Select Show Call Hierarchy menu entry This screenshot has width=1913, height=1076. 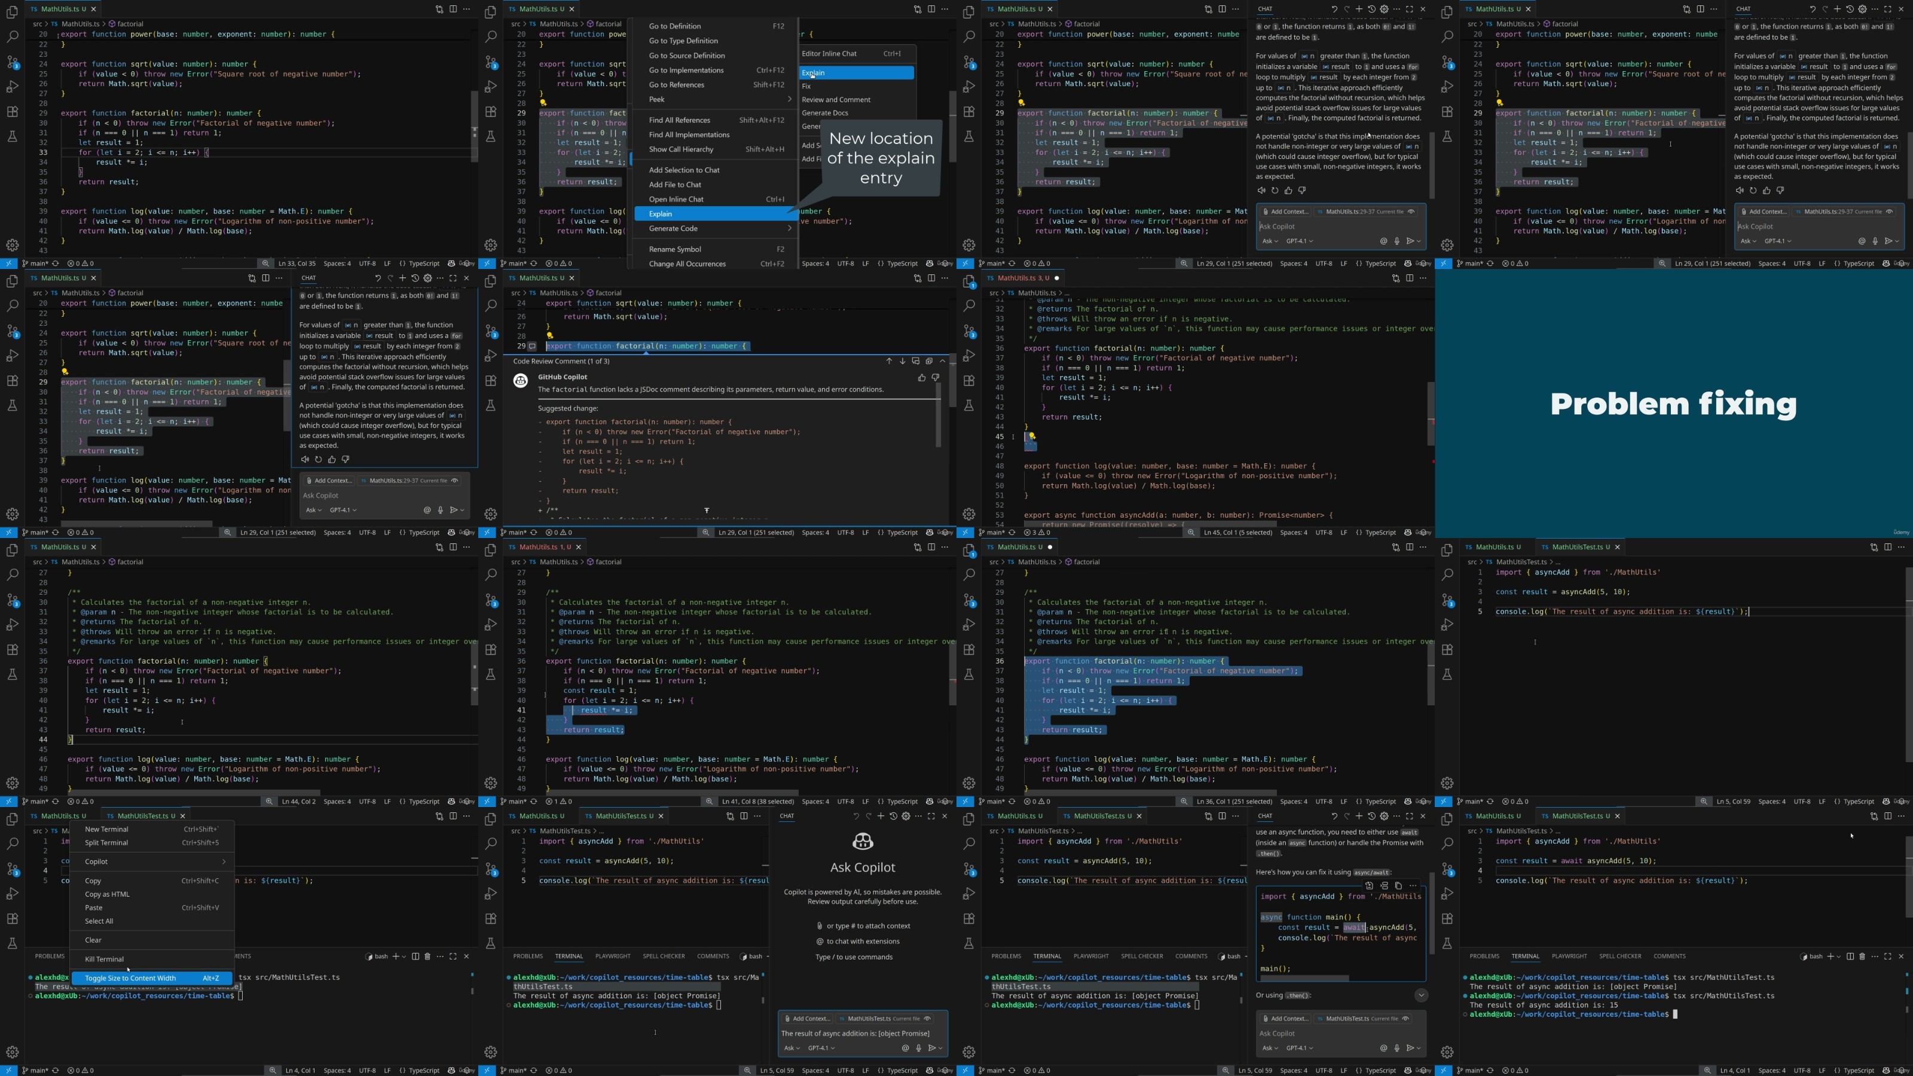point(717,149)
